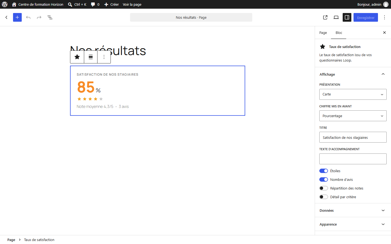Click the Enregistrer button

[366, 17]
